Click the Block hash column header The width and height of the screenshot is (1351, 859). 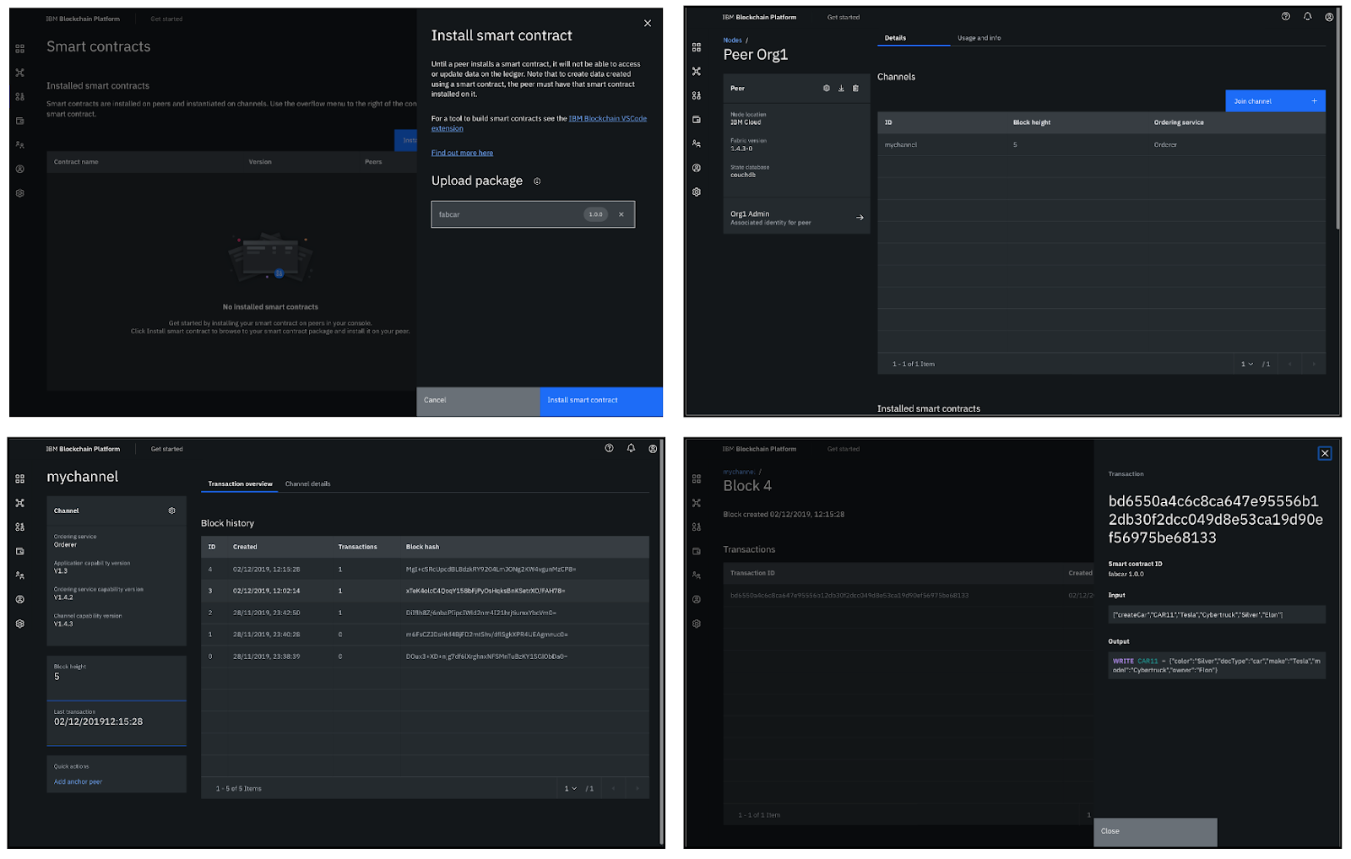pyautogui.click(x=422, y=547)
